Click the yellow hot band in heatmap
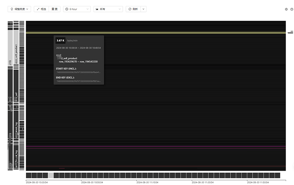 pyautogui.click(x=156, y=33)
